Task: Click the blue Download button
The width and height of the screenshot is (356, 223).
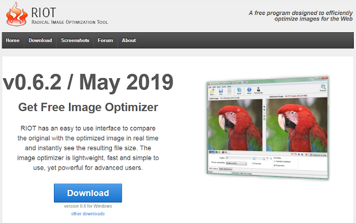Action: 88,193
